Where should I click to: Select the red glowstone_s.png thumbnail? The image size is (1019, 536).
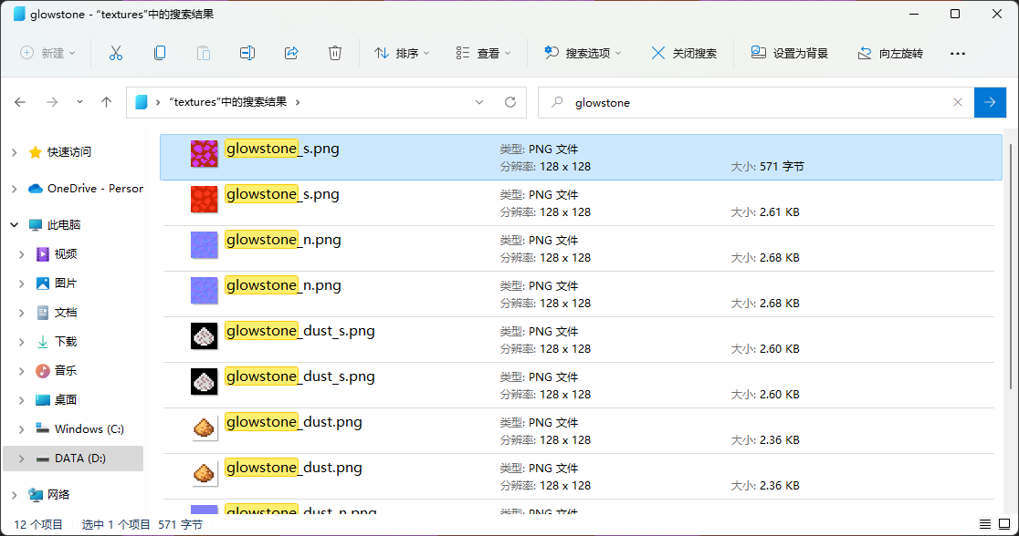click(x=204, y=200)
